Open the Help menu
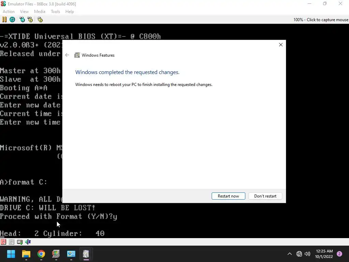The height and width of the screenshot is (262, 349). click(x=70, y=12)
